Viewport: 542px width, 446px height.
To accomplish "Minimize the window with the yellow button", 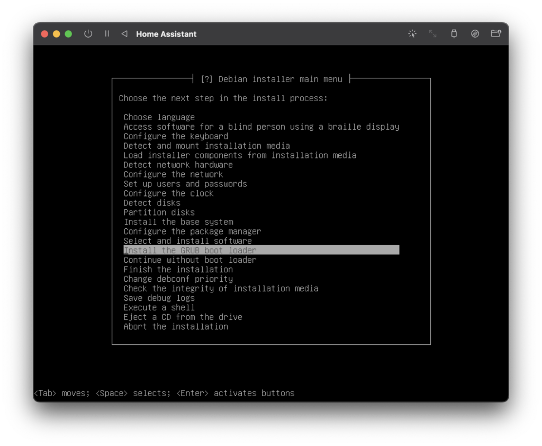I will tap(56, 34).
